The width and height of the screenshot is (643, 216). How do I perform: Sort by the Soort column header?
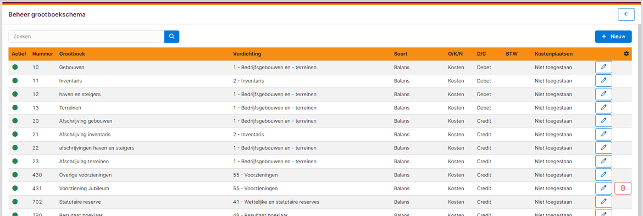click(401, 54)
